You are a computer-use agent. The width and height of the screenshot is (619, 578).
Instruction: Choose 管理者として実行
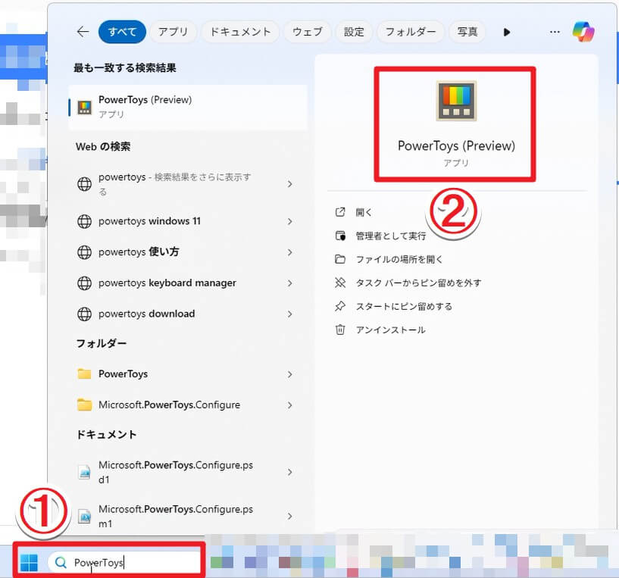pyautogui.click(x=391, y=236)
